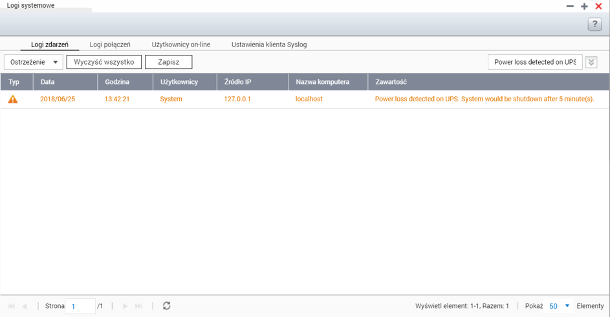Select the Power loss detected log entry
Viewport: 610px width, 317px height.
(x=484, y=99)
